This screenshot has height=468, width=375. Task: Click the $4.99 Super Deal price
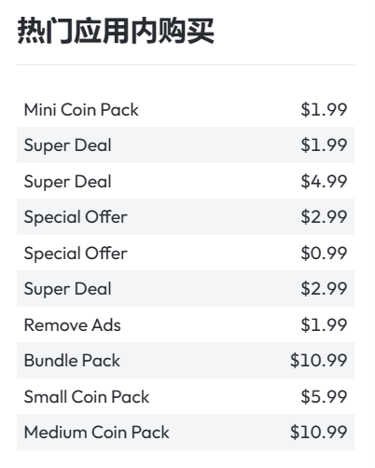[324, 182]
